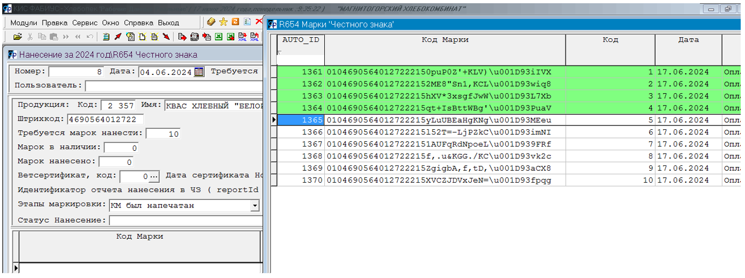Click the open folder toolbar icon
Screen dimensions: 745x278
(17, 37)
